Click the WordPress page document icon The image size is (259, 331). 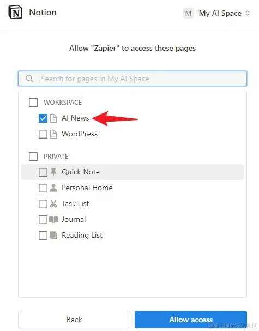click(53, 134)
